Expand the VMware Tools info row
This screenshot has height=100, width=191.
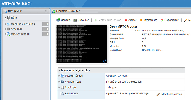(x=59, y=81)
